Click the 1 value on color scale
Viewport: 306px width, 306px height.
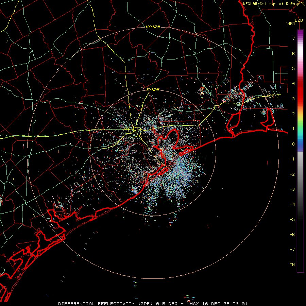pyautogui.click(x=293, y=129)
